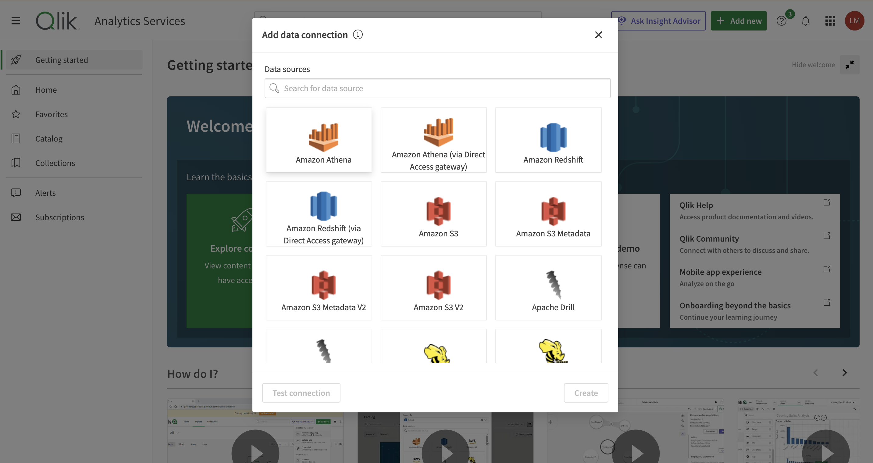Screen dimensions: 873x463
Task: Play the Country Sales Analysis video
Action: (x=826, y=453)
